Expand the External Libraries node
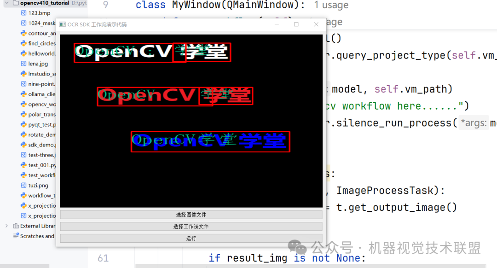Viewport: 497px width, 268px height. click(x=6, y=226)
